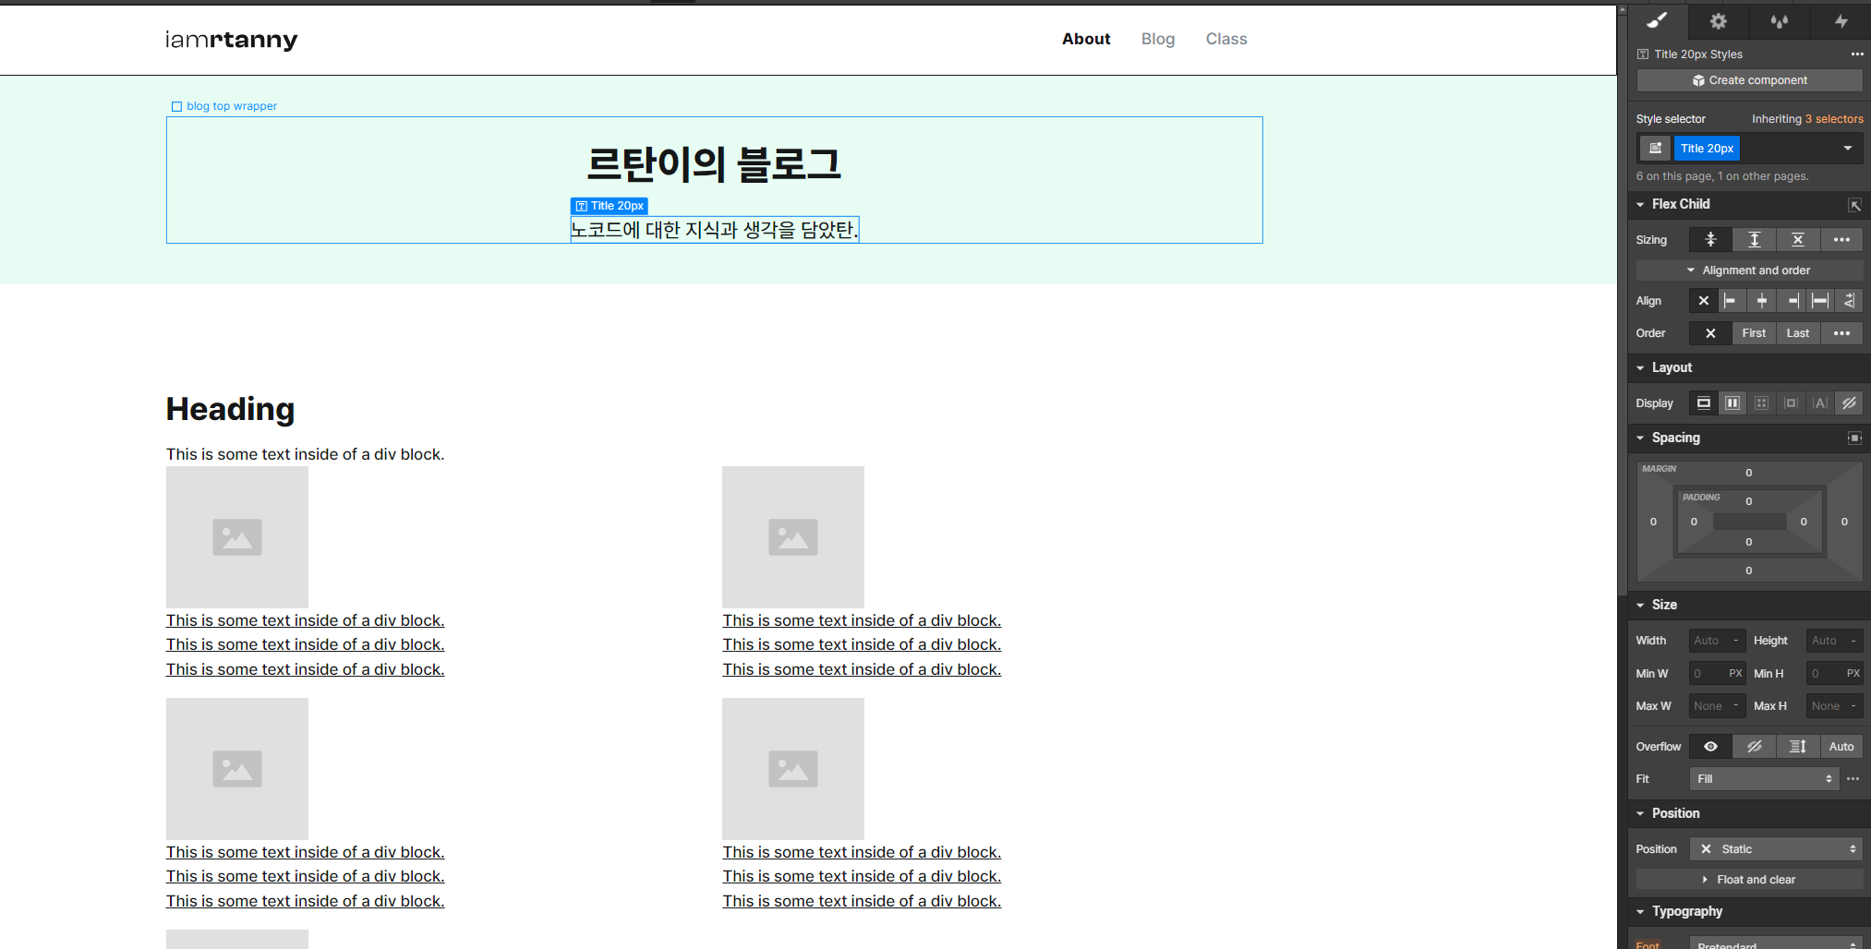Click the Width input field
This screenshot has height=949, width=1871.
1717,641
